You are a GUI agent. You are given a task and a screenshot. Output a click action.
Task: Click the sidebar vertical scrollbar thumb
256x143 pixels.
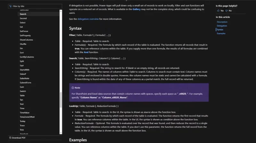click(x=61, y=100)
